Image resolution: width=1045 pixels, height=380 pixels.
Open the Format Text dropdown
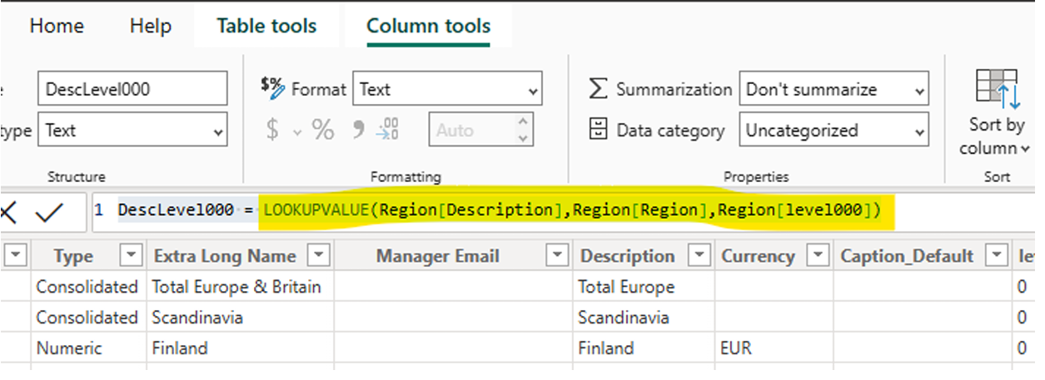[447, 89]
